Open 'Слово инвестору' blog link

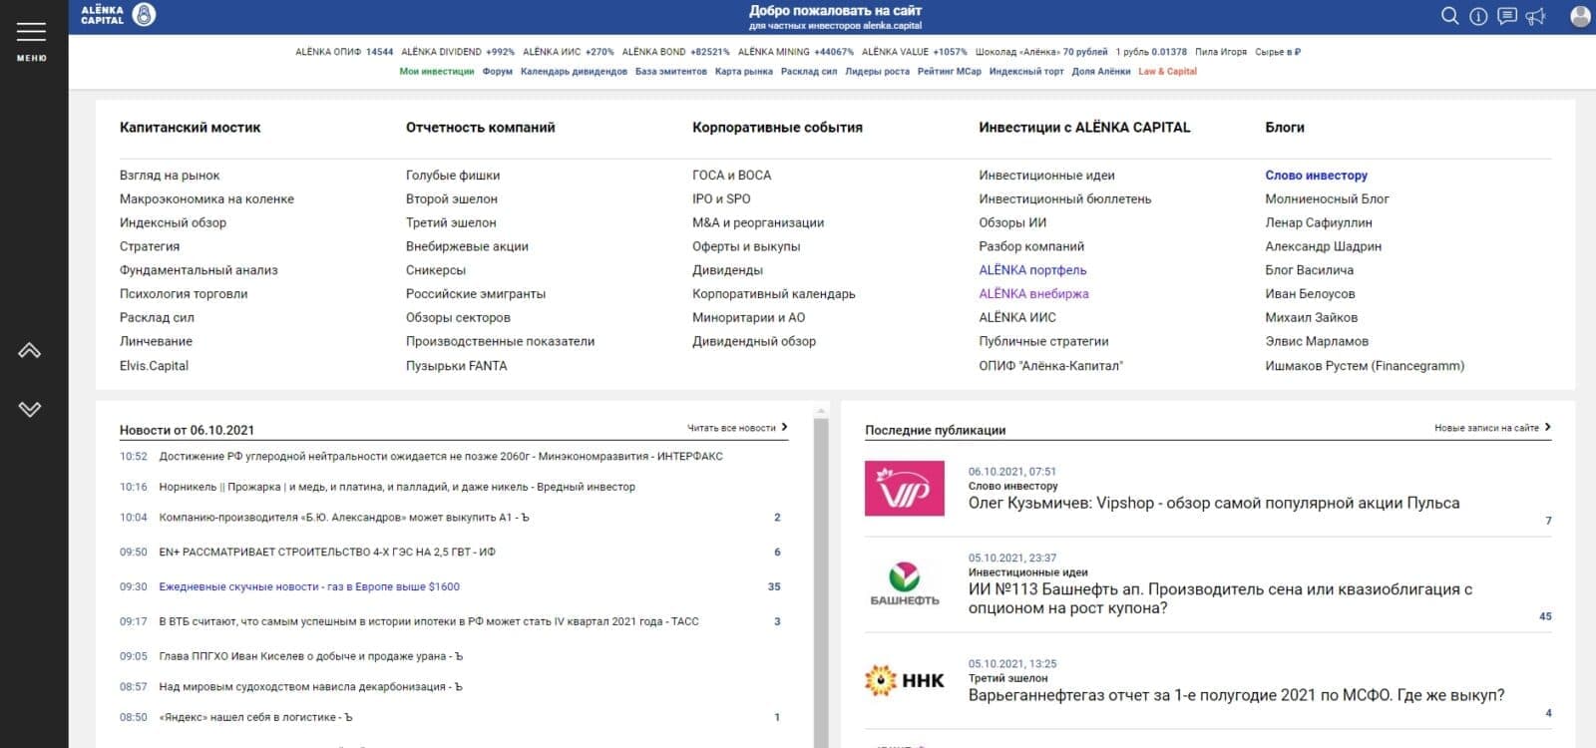tap(1316, 176)
